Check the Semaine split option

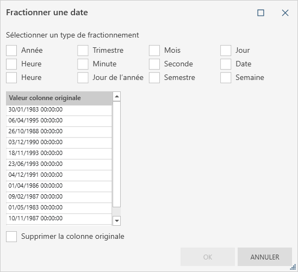pos(226,78)
